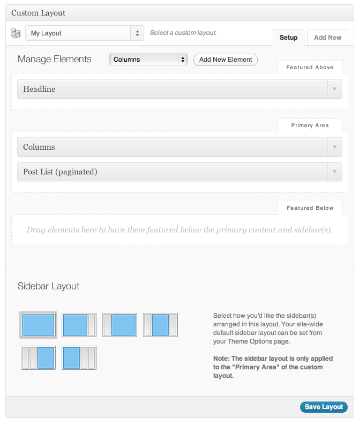359x423 pixels.
Task: Choose the double right sidebar layout
Action: pyautogui.click(x=79, y=358)
